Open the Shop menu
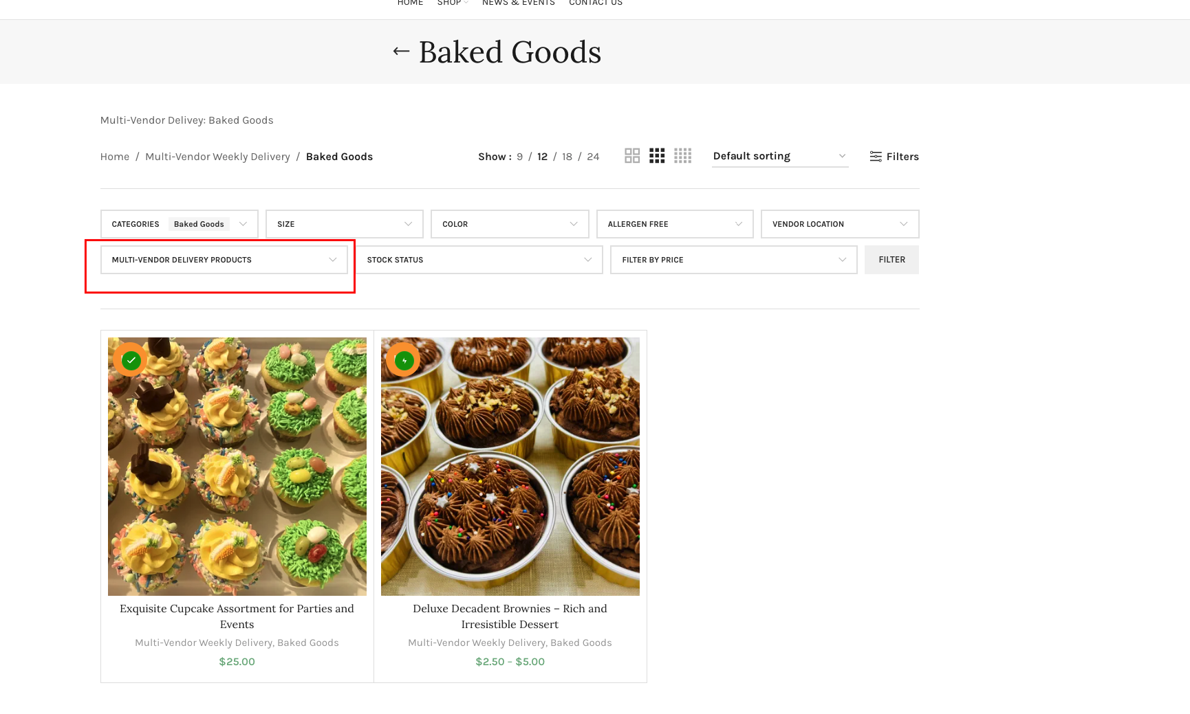1190x714 pixels. coord(452,3)
